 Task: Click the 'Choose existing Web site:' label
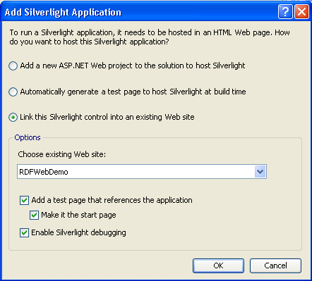(62, 154)
